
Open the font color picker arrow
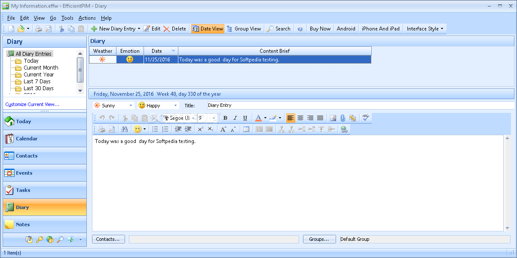[x=265, y=118]
